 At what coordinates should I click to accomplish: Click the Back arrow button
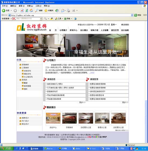click(4, 10)
